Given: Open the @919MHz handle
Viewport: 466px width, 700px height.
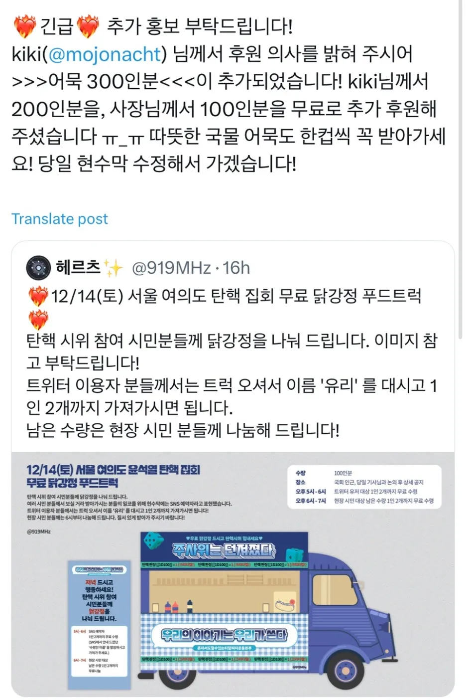Looking at the screenshot, I should click(x=171, y=268).
